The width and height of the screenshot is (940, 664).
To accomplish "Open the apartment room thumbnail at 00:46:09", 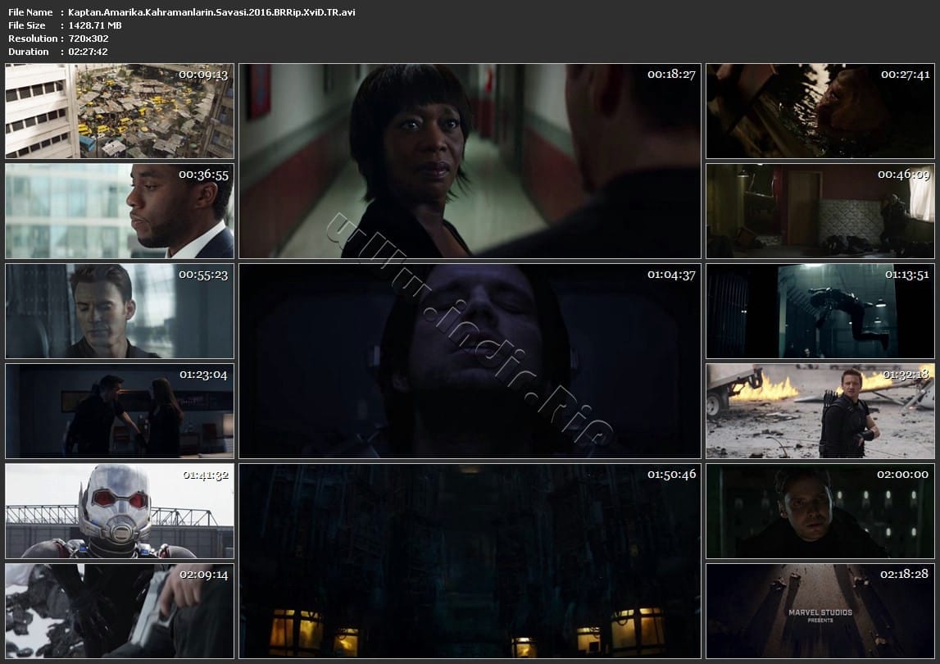I will click(820, 211).
